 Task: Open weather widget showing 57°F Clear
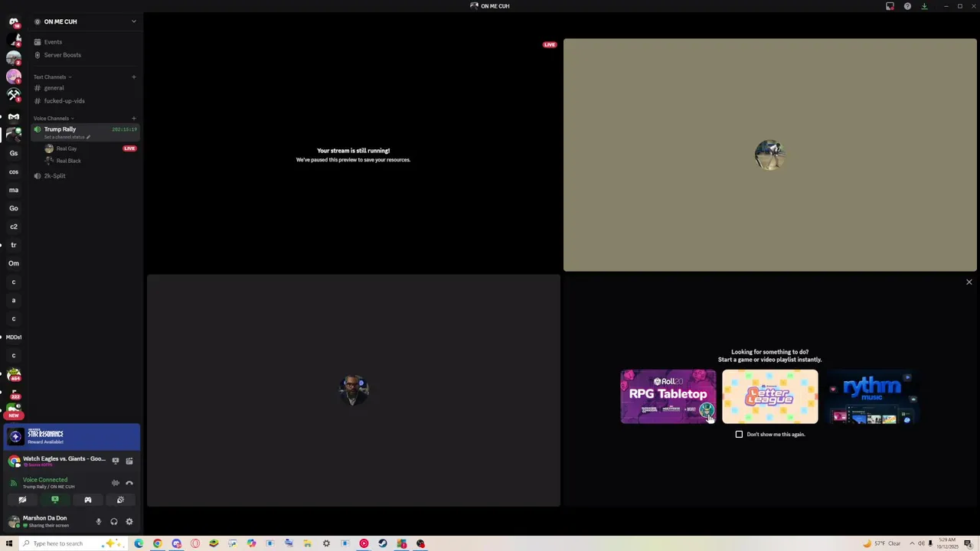point(881,543)
